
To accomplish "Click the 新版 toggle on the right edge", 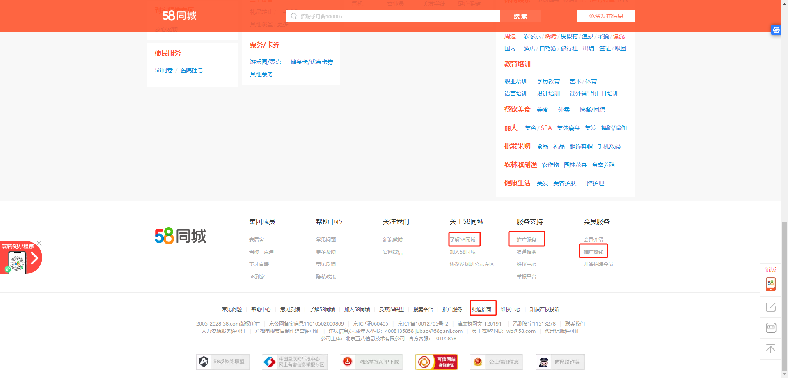I will (x=770, y=270).
